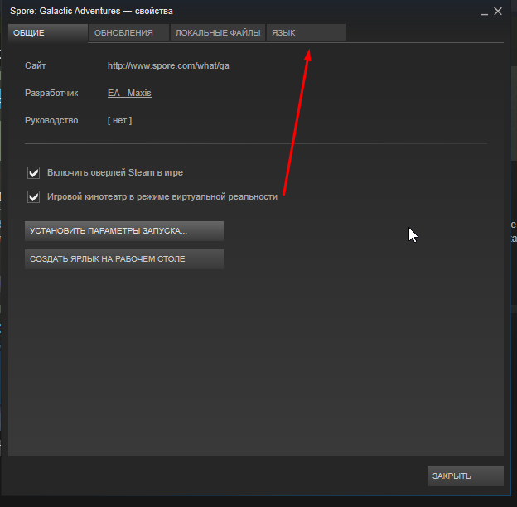Toggle Игровой кинотеатр в режиме виртуальной реальности checkbox
The width and height of the screenshot is (517, 507).
click(x=34, y=197)
